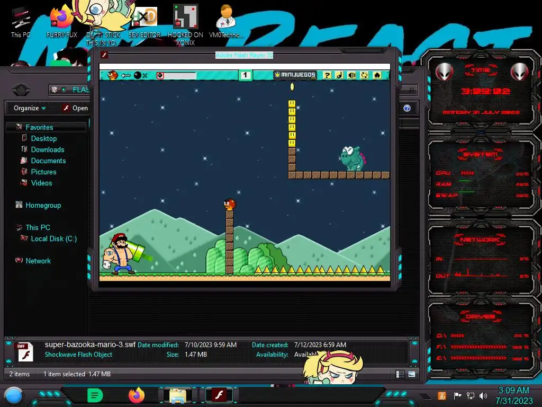Image resolution: width=542 pixels, height=407 pixels.
Task: Click the Adobe Flash Player 32 title text
Action: tap(244, 55)
